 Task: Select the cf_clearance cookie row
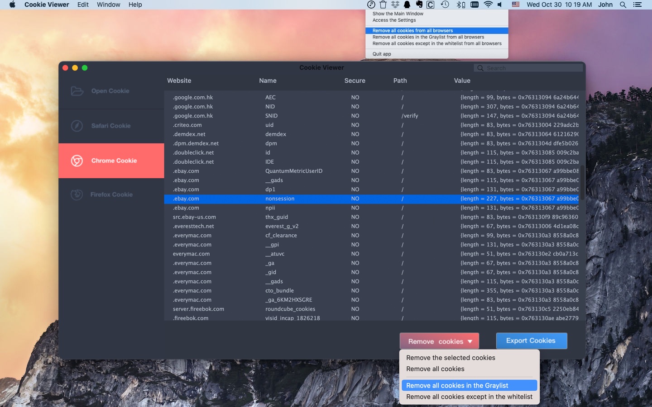point(372,236)
